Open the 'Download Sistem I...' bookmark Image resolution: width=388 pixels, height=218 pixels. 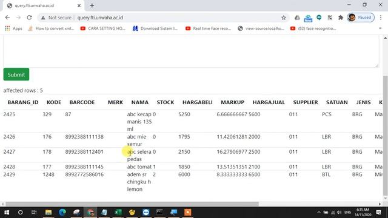tap(155, 28)
